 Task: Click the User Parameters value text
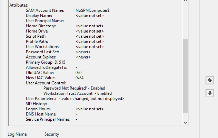[x=92, y=99]
